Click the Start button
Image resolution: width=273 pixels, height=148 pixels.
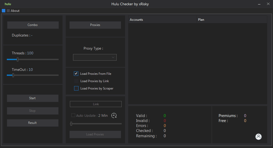point(33,98)
